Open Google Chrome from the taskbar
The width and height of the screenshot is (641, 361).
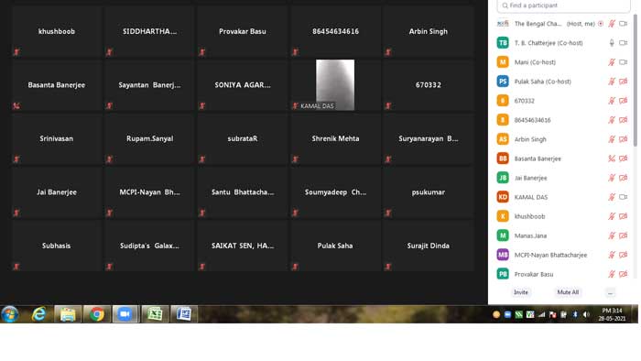(96, 314)
